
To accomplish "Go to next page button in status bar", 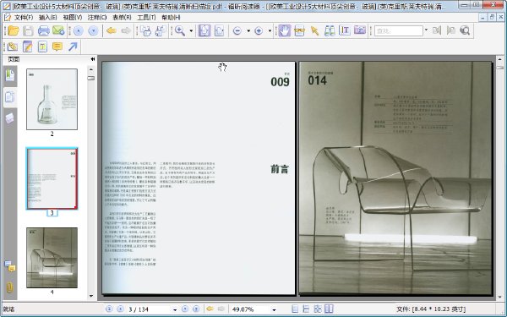I will pos(185,309).
